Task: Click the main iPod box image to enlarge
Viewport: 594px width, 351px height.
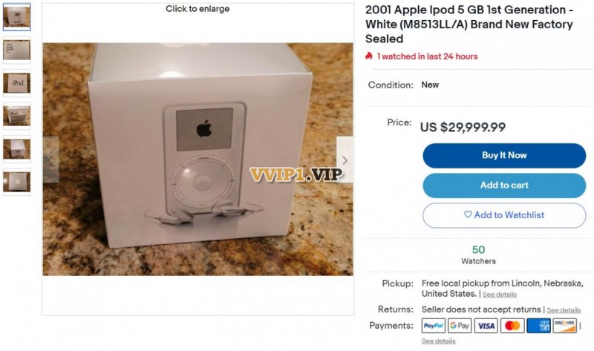Action: (x=198, y=159)
